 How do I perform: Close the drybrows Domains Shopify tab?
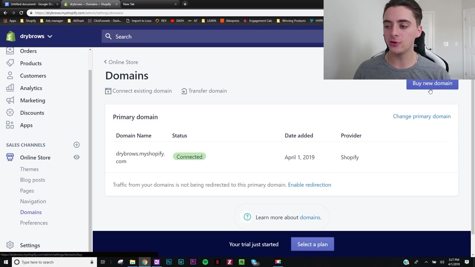(x=116, y=4)
